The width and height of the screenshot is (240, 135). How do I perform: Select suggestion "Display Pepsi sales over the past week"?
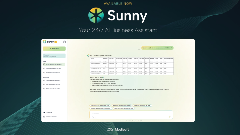coord(142,105)
